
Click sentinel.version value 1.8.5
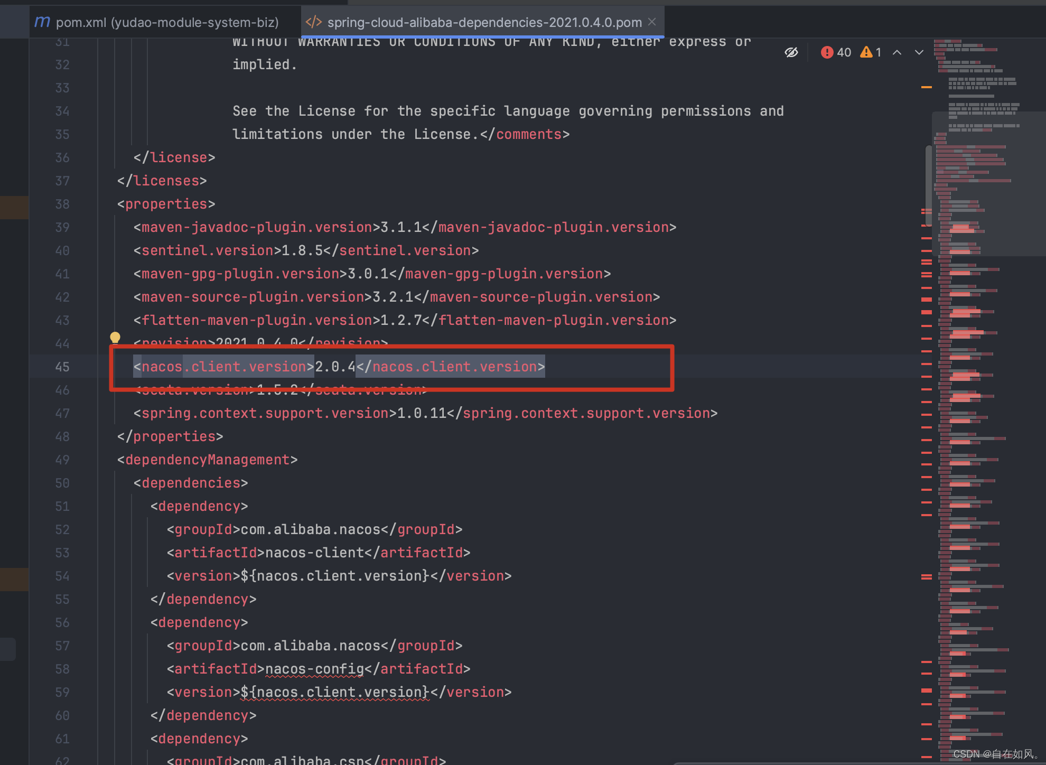[x=302, y=250]
